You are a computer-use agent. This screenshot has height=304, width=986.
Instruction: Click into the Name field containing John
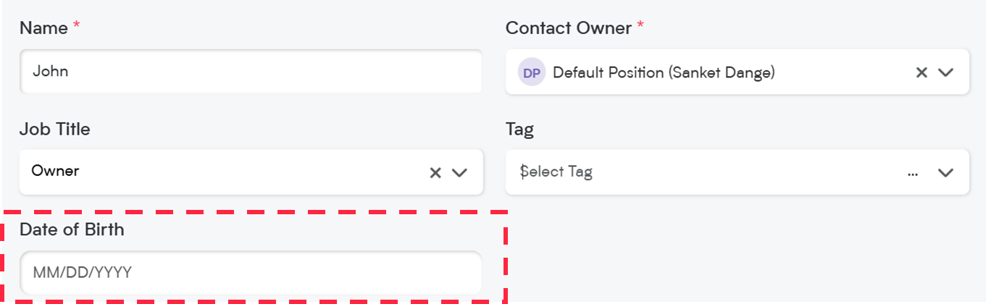(251, 72)
